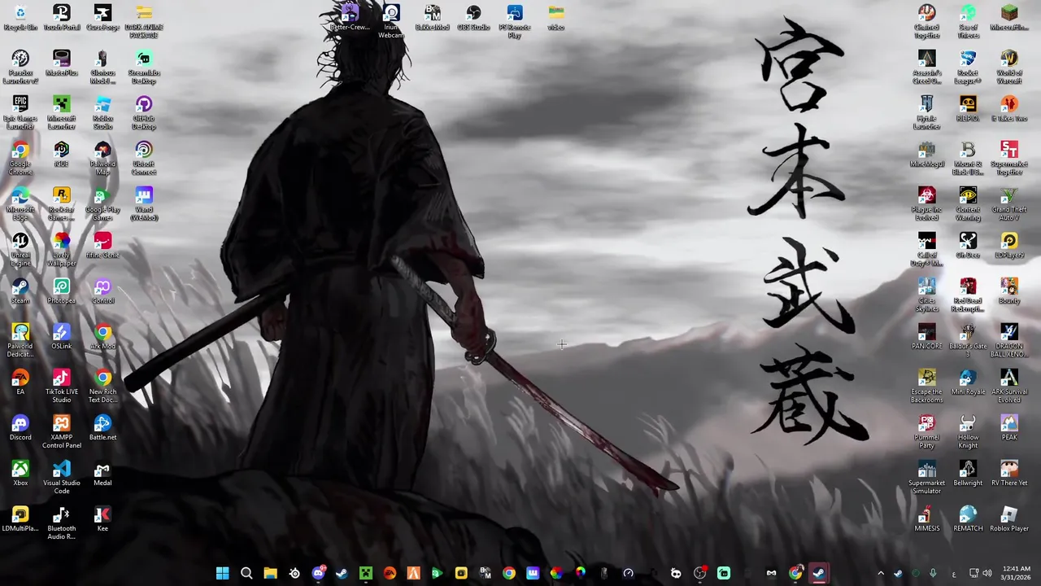Launch Touch Portal from the desktop
Viewport: 1041px width, 586px height.
tap(62, 18)
